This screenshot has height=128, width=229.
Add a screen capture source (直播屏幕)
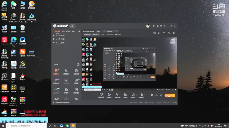(101, 96)
